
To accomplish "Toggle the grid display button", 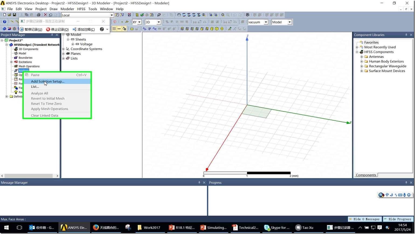I will tap(114, 29).
